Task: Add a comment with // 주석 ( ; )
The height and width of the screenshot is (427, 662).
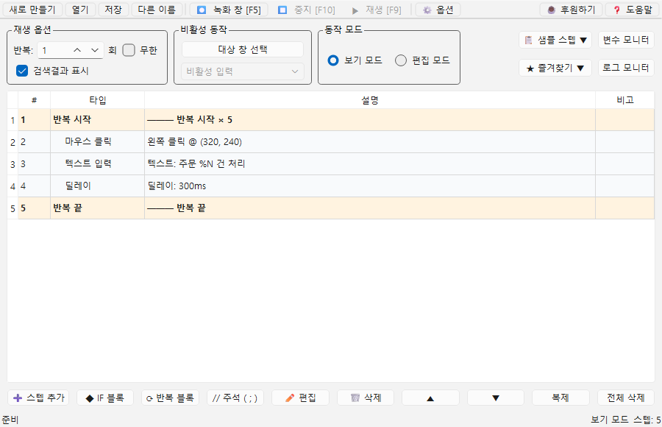Action: pos(235,398)
